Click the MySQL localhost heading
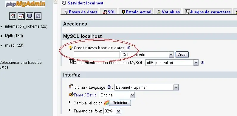This screenshot has width=237, height=116. coord(82,36)
